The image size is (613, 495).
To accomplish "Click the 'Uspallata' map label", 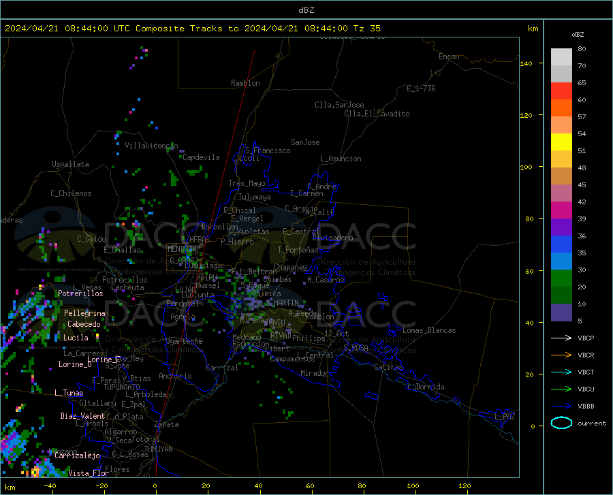I will coord(70,164).
